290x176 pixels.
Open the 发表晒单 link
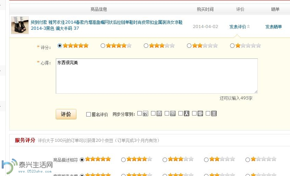click(274, 27)
